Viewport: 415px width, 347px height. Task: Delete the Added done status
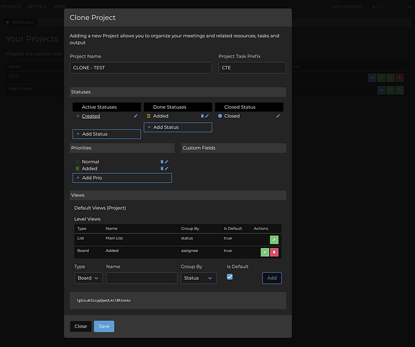pos(202,116)
